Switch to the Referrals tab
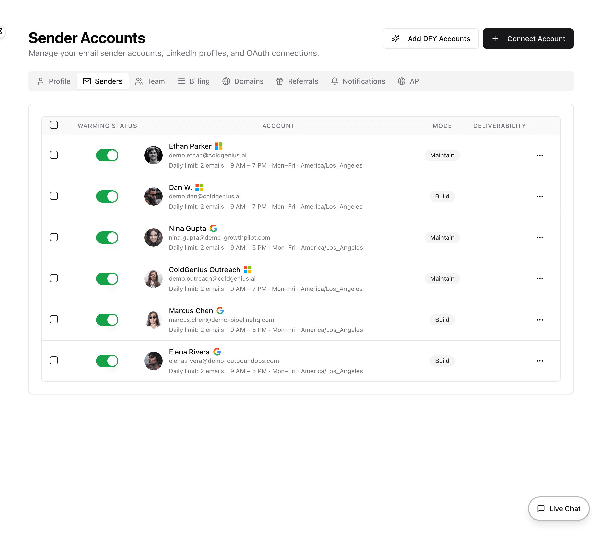Screen dimensions: 602x533 click(x=297, y=81)
